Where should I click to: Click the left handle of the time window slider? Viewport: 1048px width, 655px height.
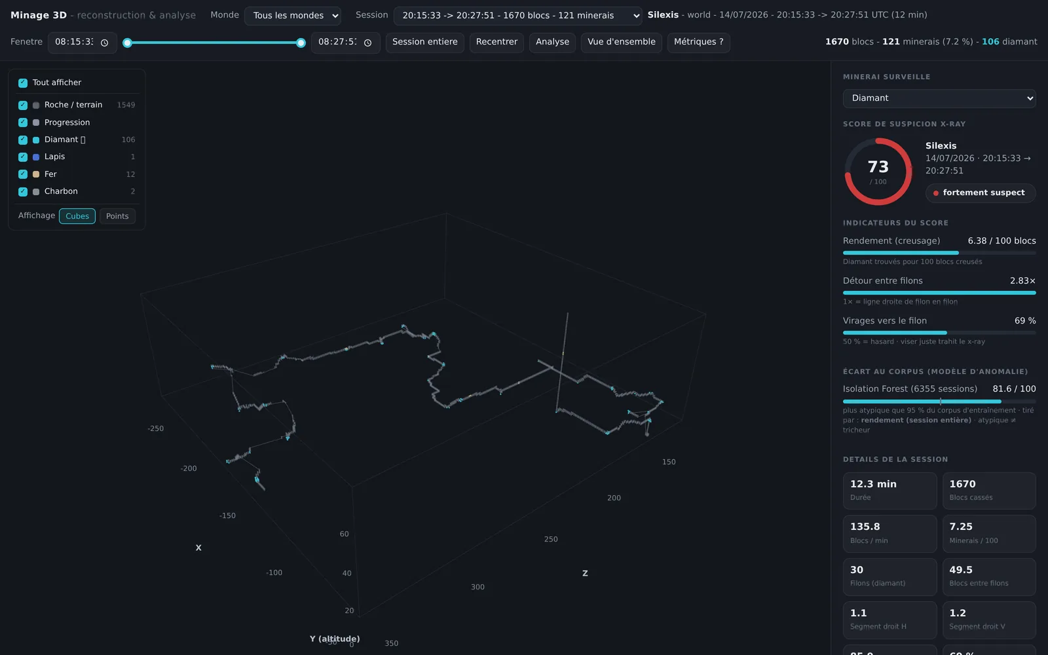pyautogui.click(x=128, y=43)
